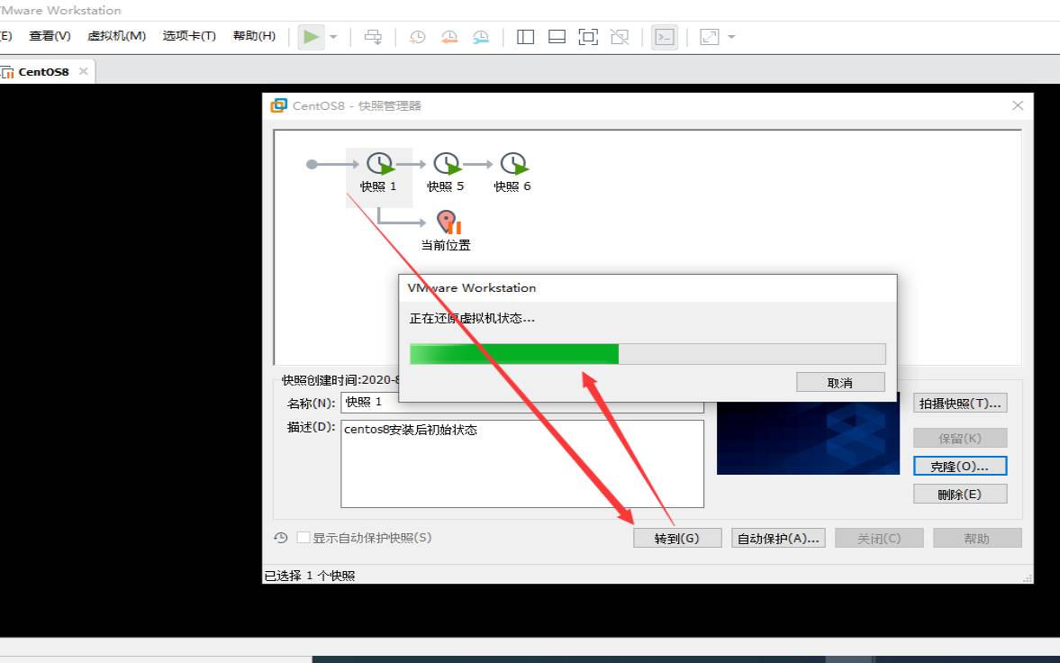This screenshot has height=663, width=1060.
Task: Click the 帮助 button in snapshot manager
Action: pos(977,538)
